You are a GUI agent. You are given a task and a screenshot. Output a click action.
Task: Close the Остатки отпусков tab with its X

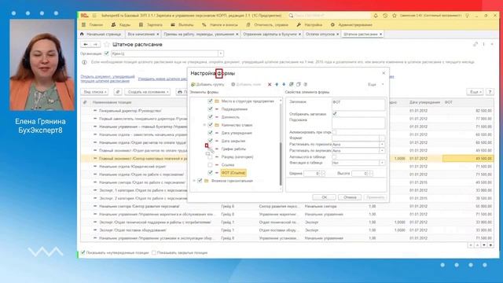(337, 34)
